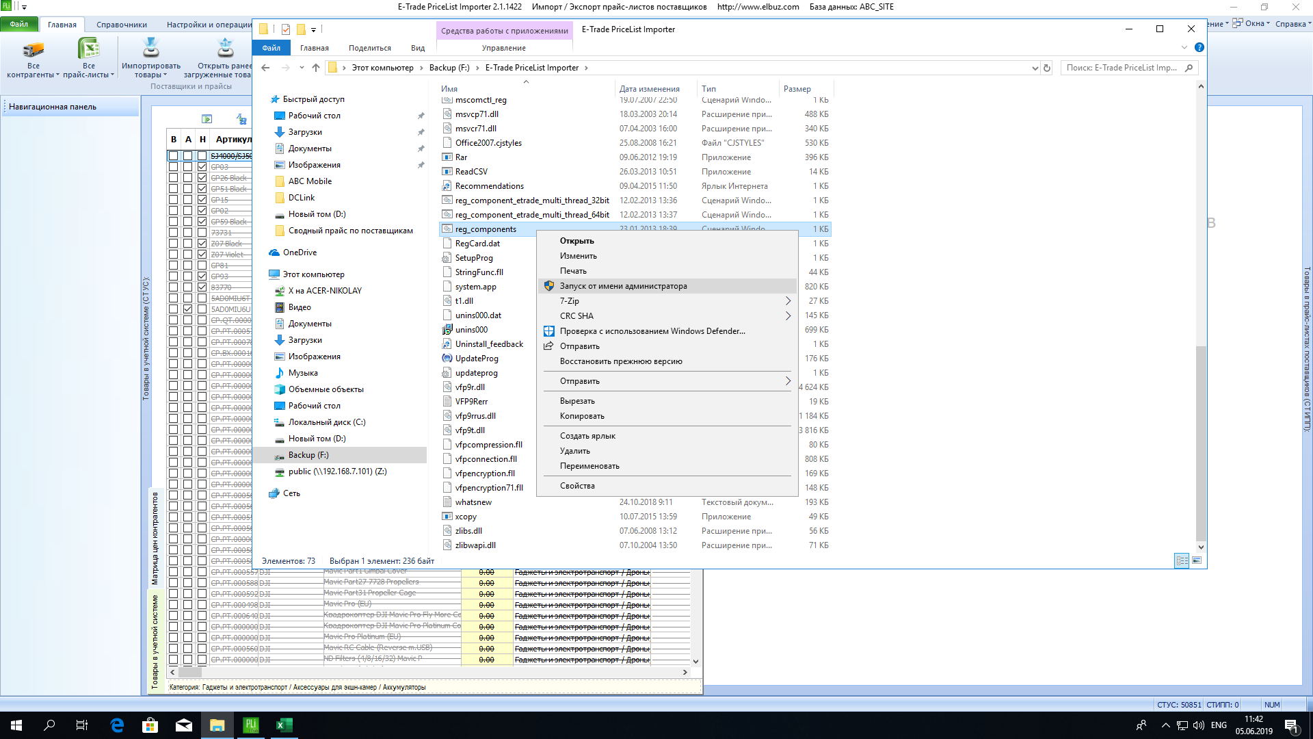Toggle H checkbox for Z07 Violet row
Viewport: 1313px width, 739px height.
(x=202, y=255)
